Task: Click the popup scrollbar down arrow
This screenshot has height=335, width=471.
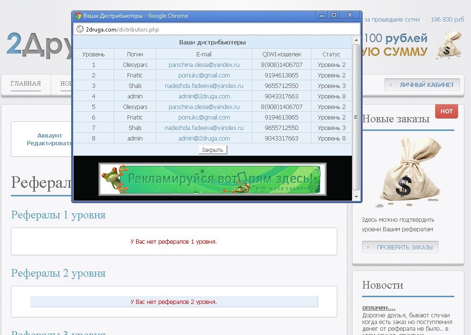Action: click(x=356, y=197)
